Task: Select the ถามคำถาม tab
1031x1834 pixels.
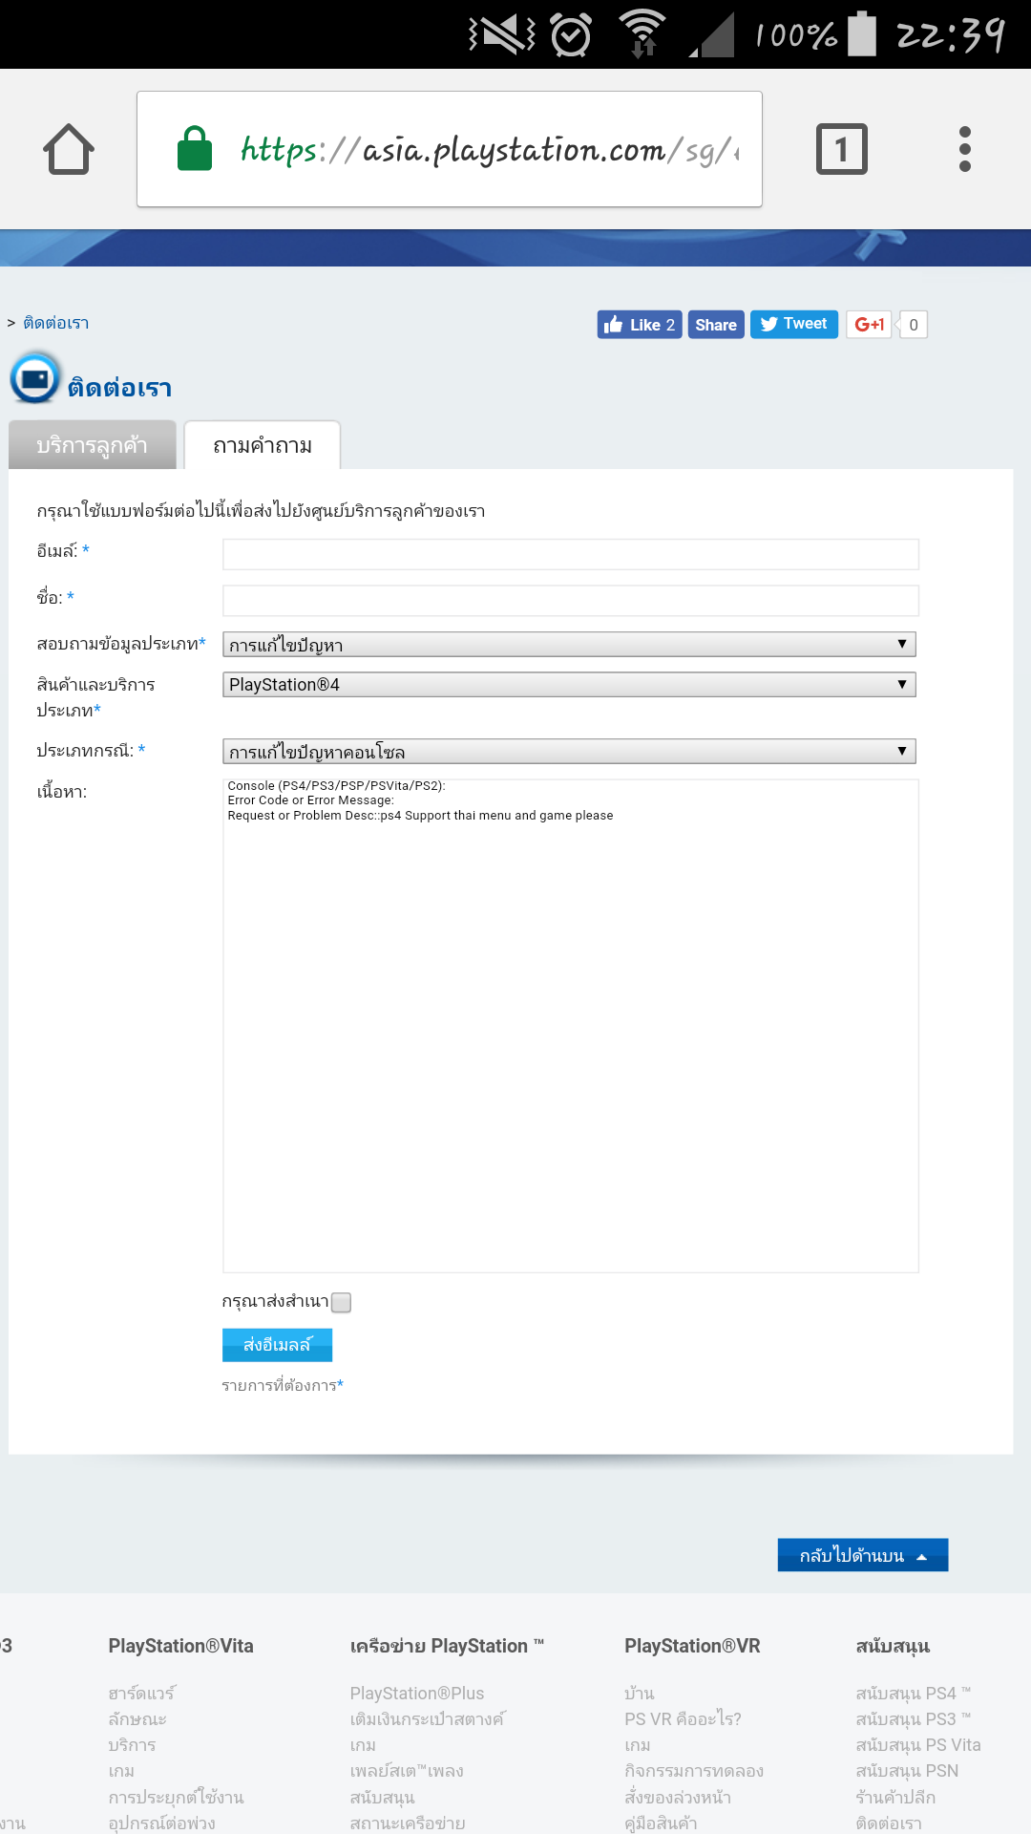Action: (x=263, y=445)
